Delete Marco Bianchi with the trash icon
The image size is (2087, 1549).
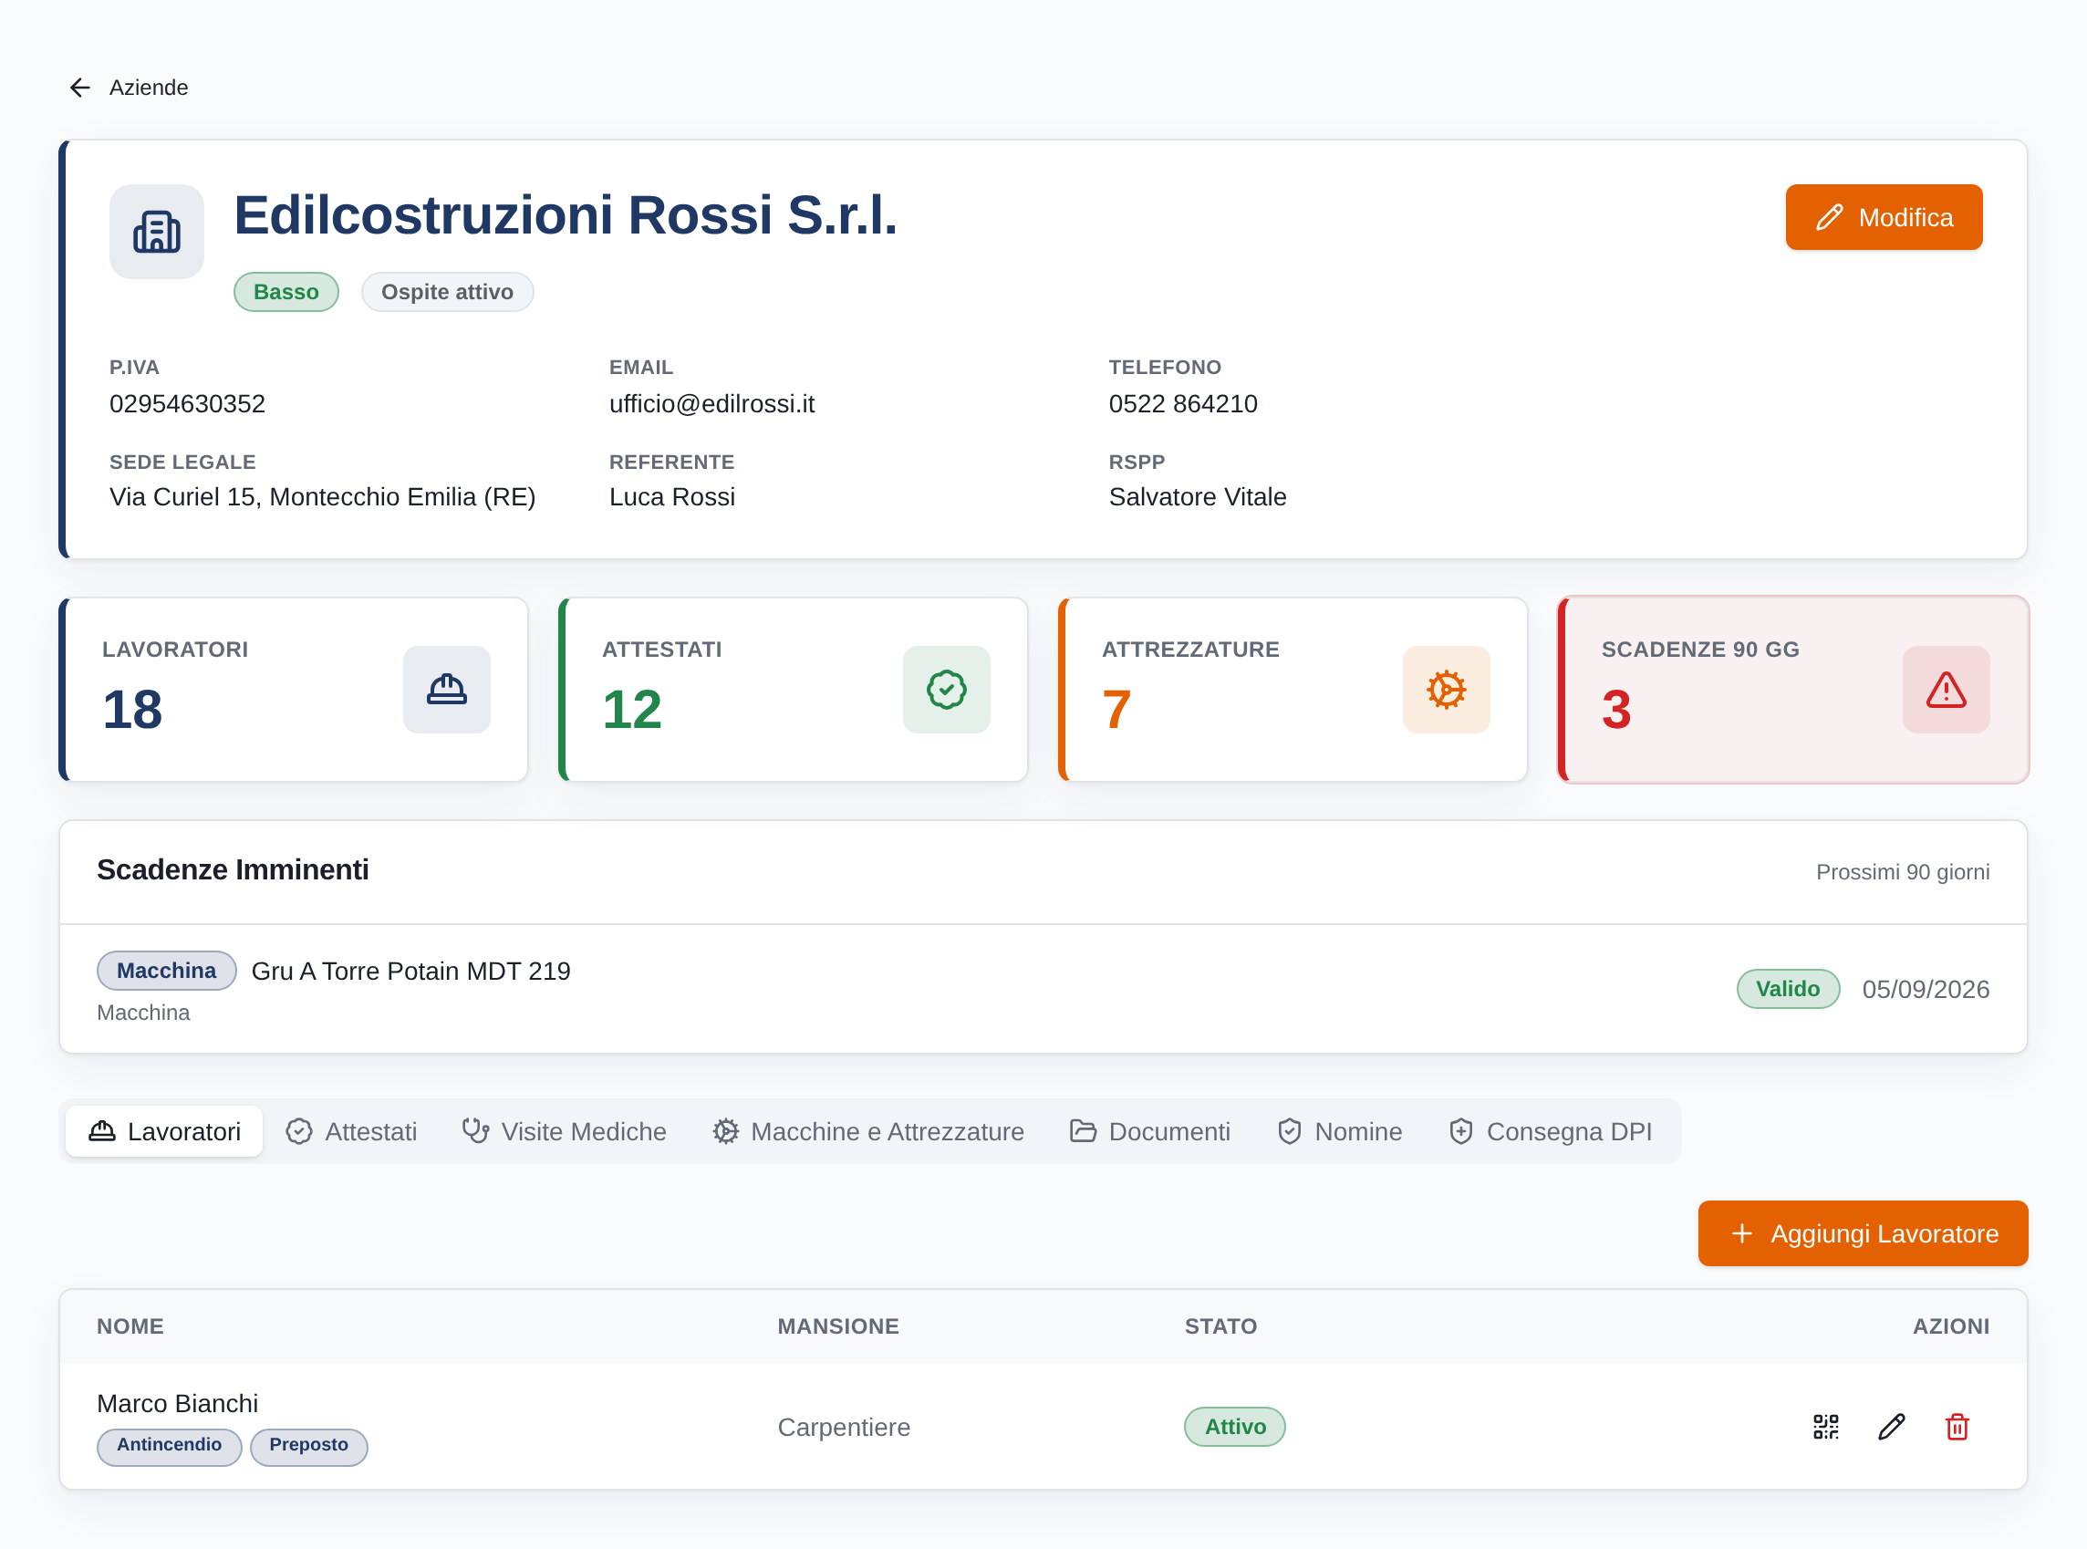click(1957, 1426)
